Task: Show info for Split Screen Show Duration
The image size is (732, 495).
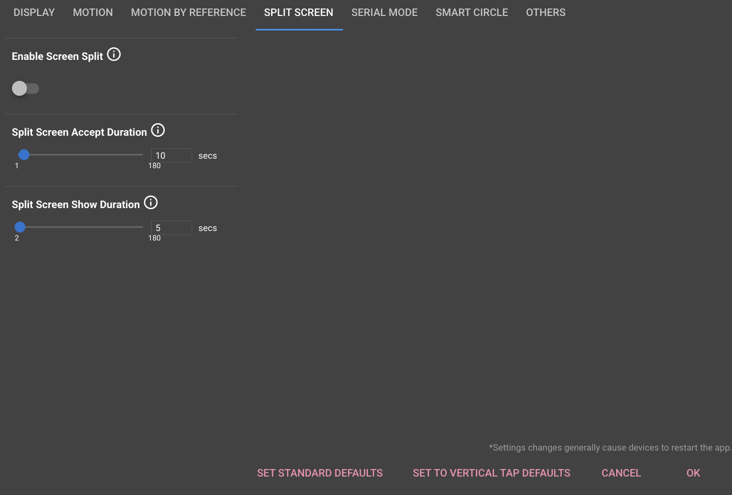Action: (151, 203)
